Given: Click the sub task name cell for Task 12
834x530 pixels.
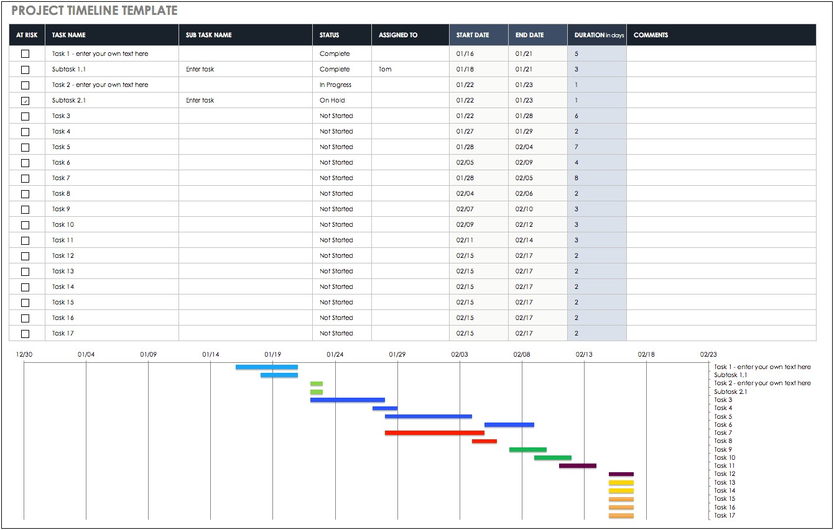Looking at the screenshot, I should pyautogui.click(x=246, y=255).
